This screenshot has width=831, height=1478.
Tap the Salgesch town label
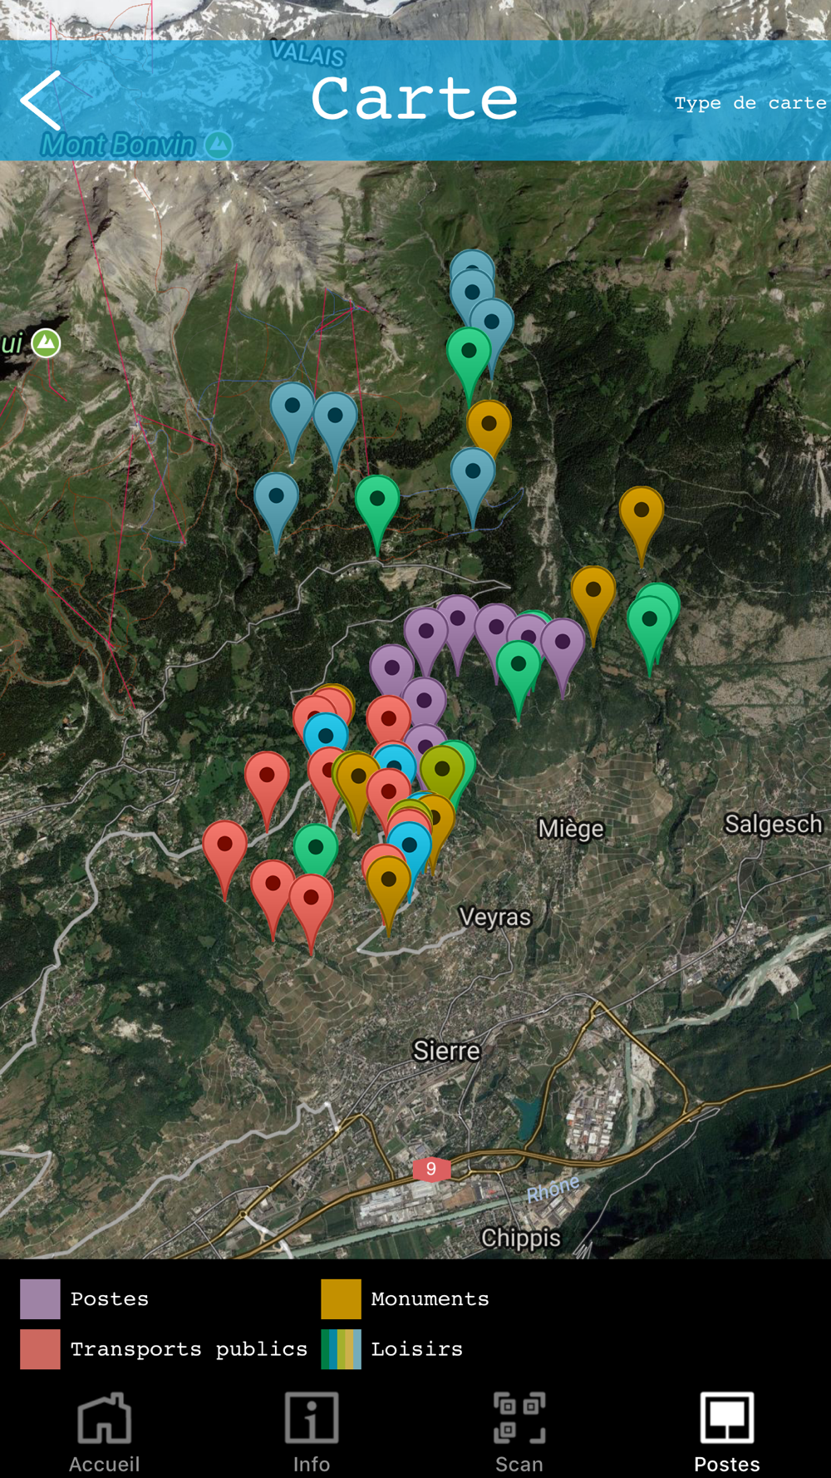coord(773,824)
